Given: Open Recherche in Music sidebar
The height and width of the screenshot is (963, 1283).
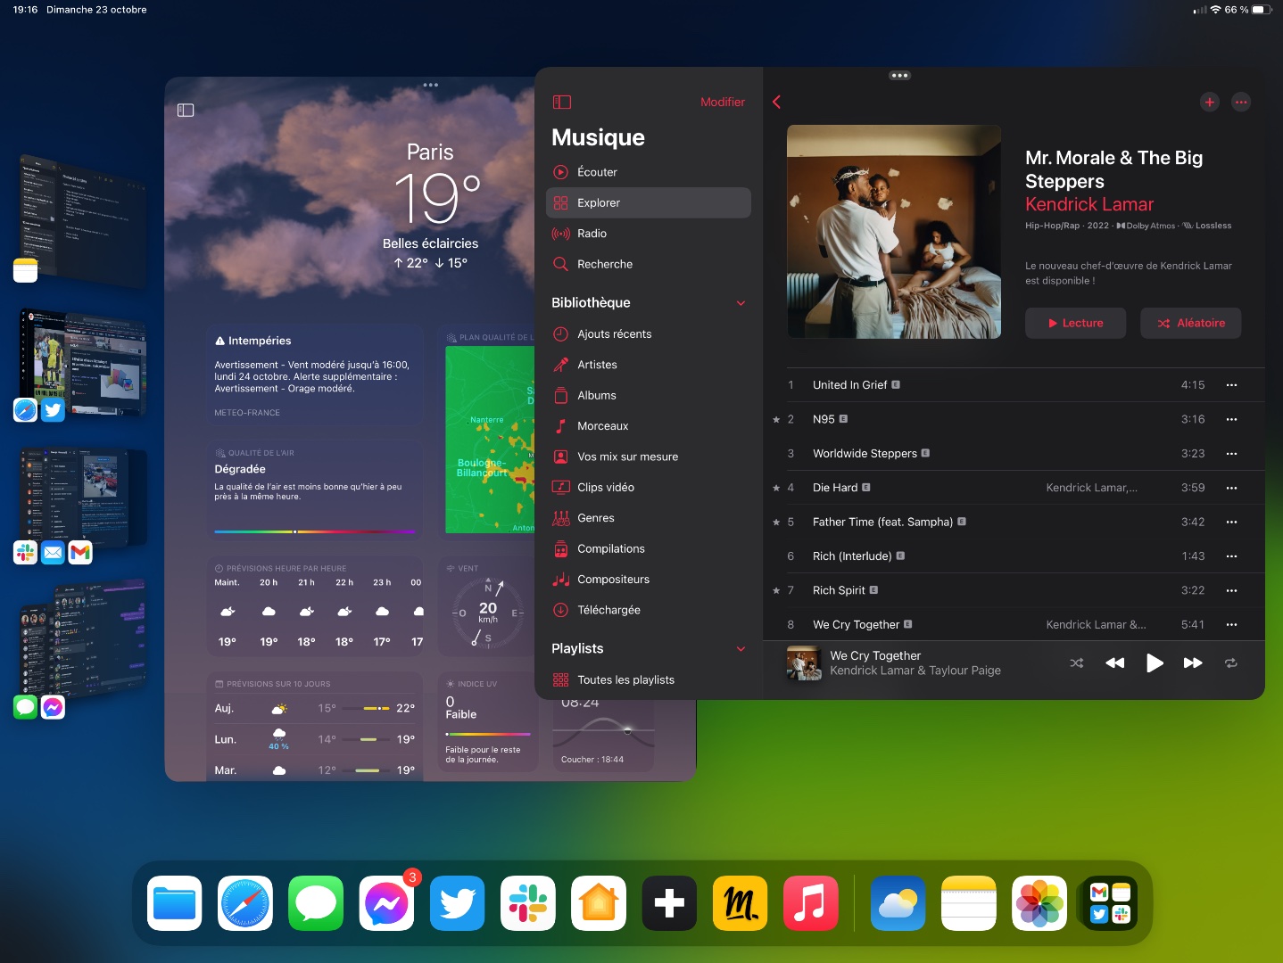Looking at the screenshot, I should tap(649, 264).
